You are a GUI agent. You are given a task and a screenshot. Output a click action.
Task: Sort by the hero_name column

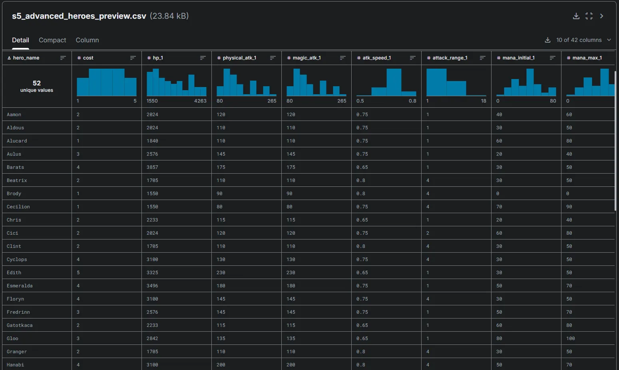pos(63,58)
